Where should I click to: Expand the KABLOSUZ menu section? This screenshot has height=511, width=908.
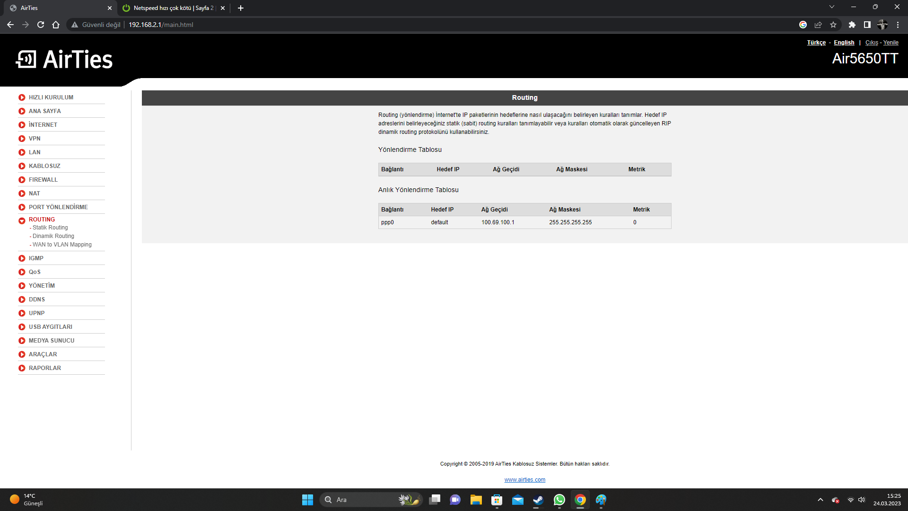coord(44,166)
